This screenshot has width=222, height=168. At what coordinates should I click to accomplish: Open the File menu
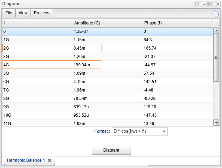9,13
